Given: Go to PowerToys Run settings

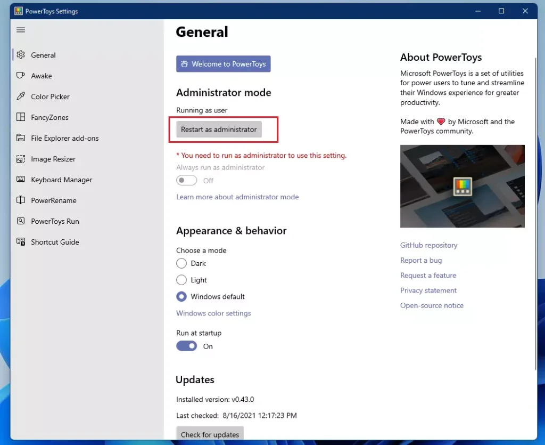Looking at the screenshot, I should (87, 221).
